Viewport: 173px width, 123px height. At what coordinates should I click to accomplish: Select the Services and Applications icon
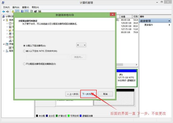coord(7,51)
